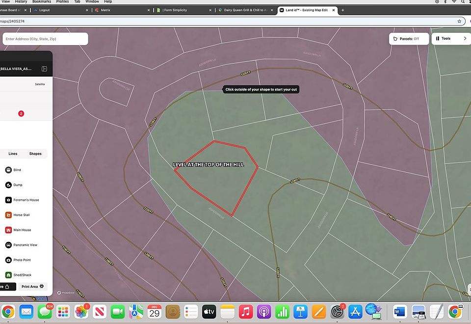The height and width of the screenshot is (324, 471).
Task: Select the Blind marker icon
Action: click(8, 170)
